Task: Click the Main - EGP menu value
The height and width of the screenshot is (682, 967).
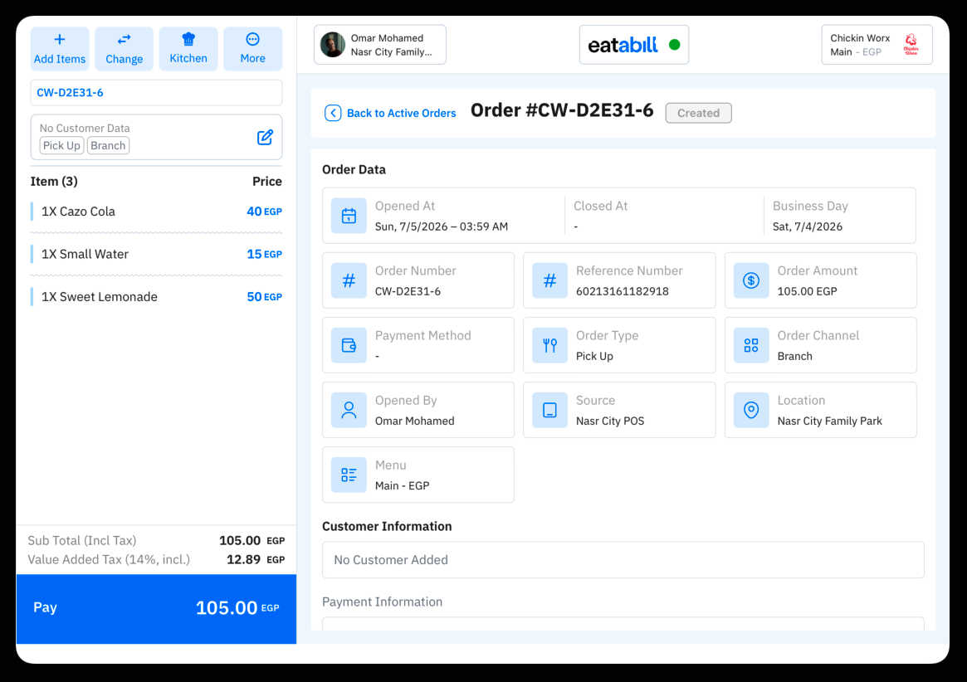Action: coord(402,485)
